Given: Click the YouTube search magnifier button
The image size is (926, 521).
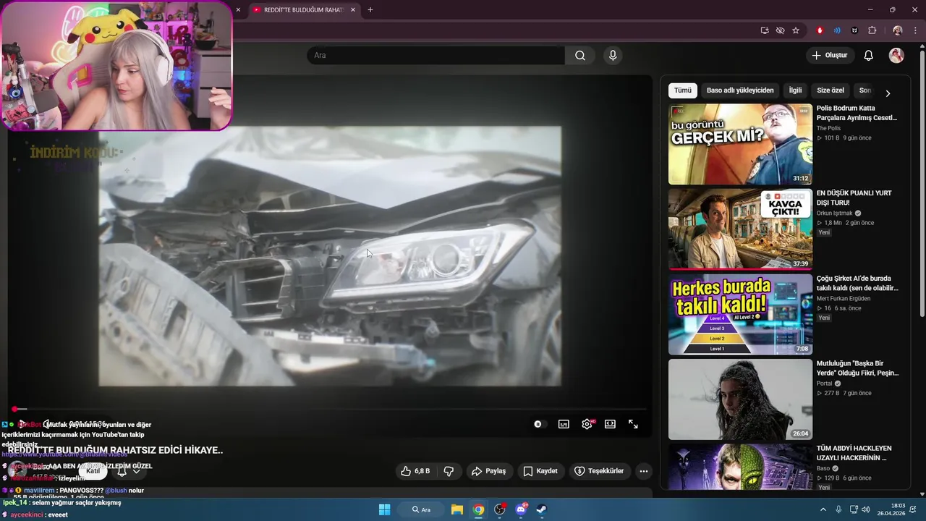Looking at the screenshot, I should coord(580,56).
